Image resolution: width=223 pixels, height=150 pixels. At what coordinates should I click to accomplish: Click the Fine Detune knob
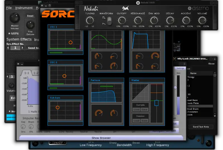(x=30, y=25)
